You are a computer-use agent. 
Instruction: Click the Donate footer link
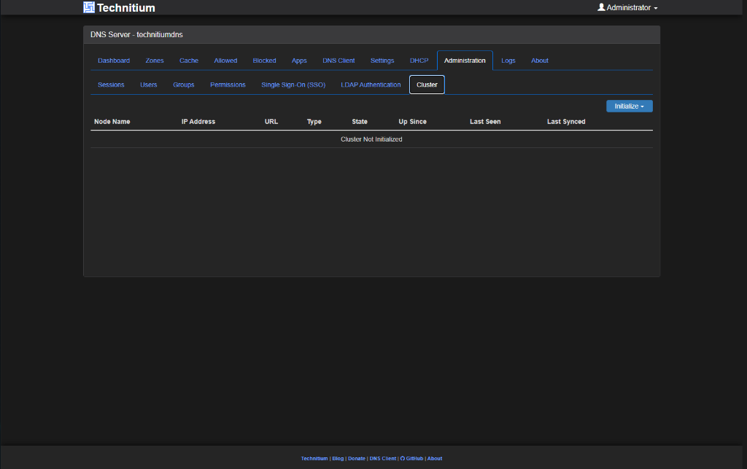(x=356, y=459)
